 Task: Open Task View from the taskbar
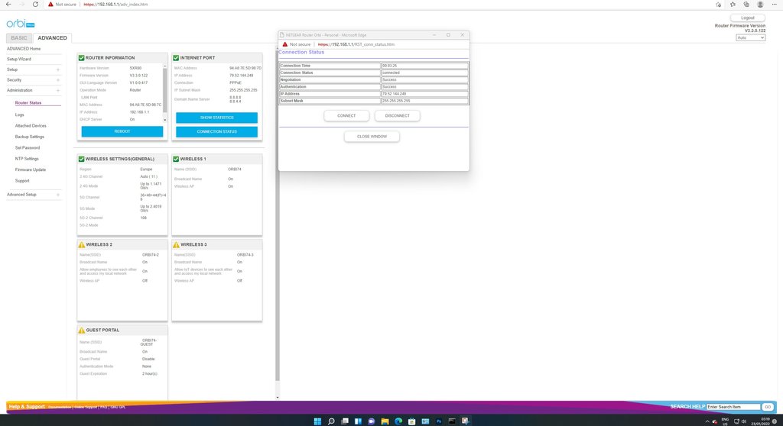pyautogui.click(x=345, y=421)
